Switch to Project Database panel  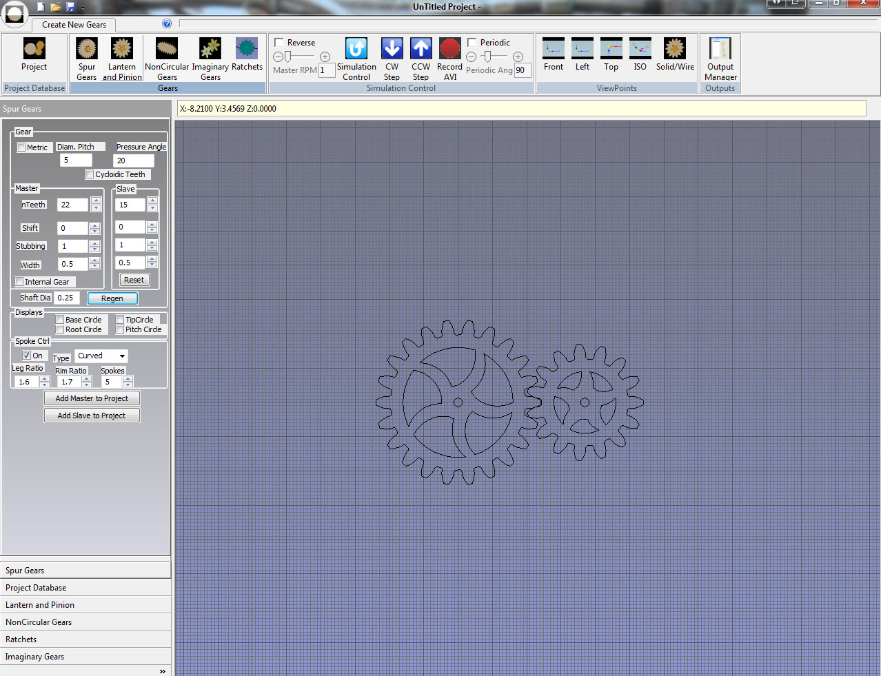pos(36,588)
